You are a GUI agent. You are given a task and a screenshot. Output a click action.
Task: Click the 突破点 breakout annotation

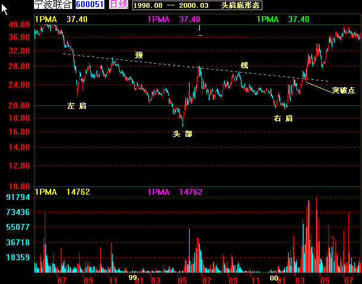(x=343, y=90)
